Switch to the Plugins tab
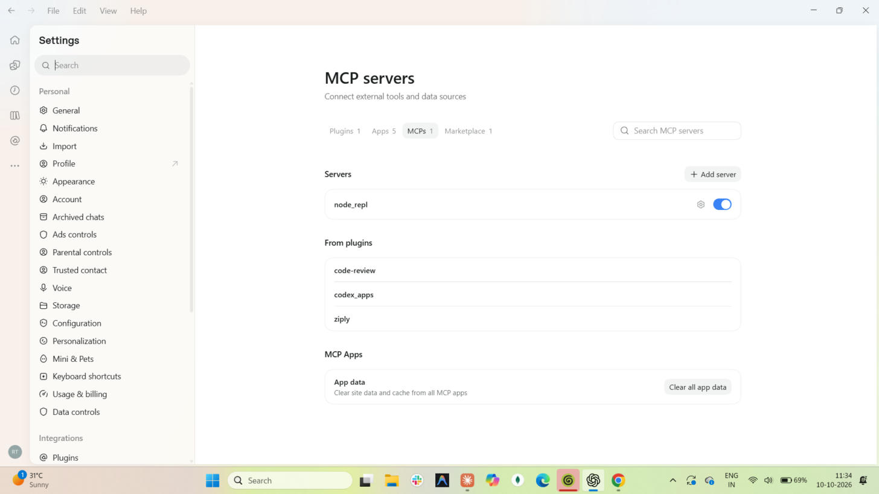The width and height of the screenshot is (879, 494). click(x=345, y=131)
